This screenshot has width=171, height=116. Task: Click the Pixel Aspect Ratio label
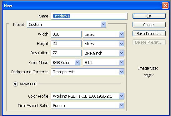click(x=34, y=106)
